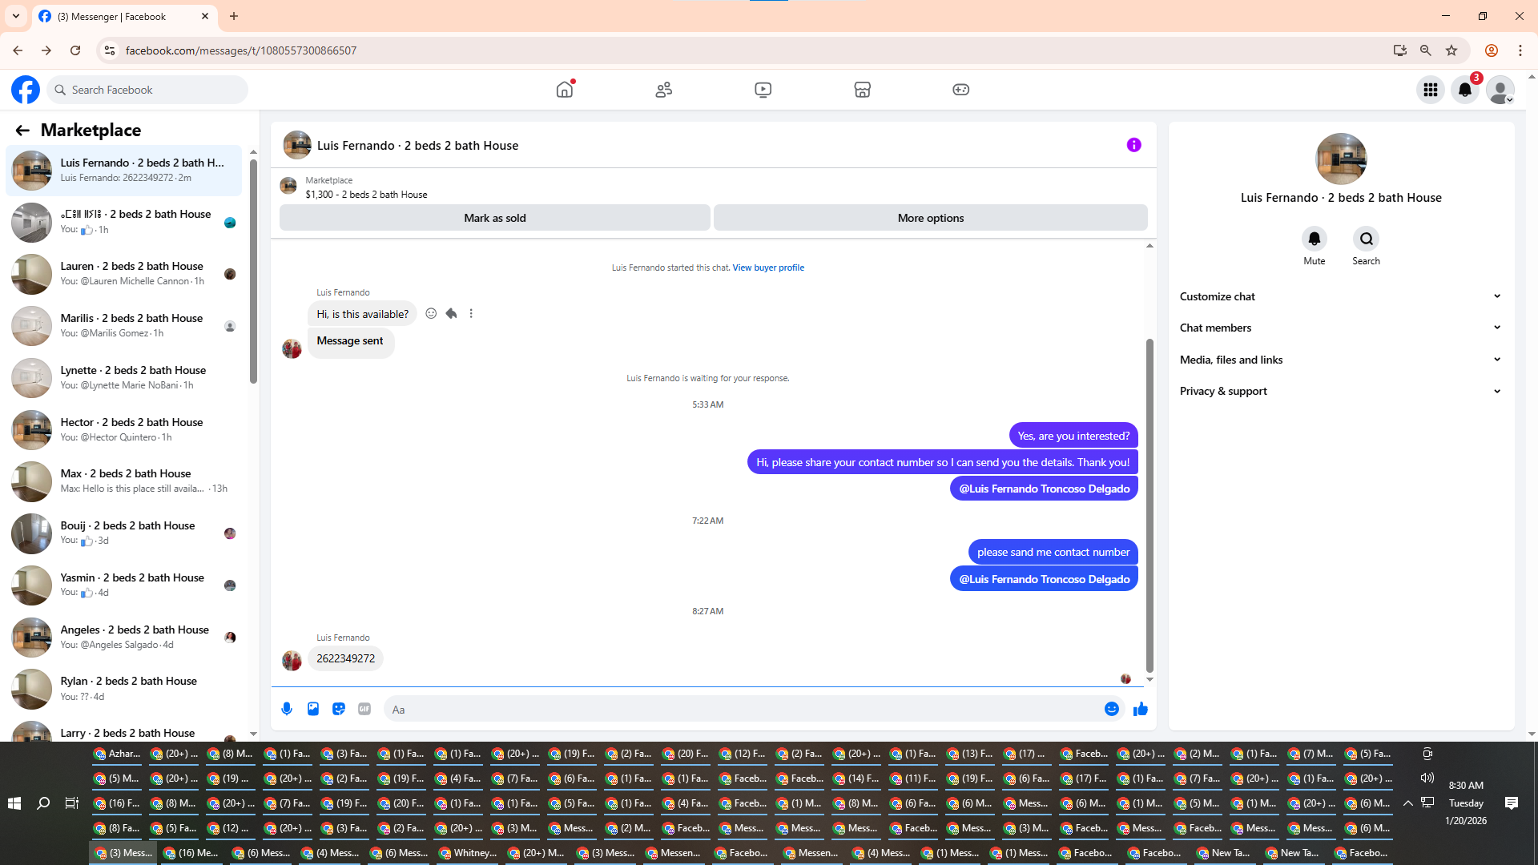Click the @Luis Fernando Troncoso Delgado mention below 'please sand me contact number'
1538x865 pixels.
[1044, 579]
